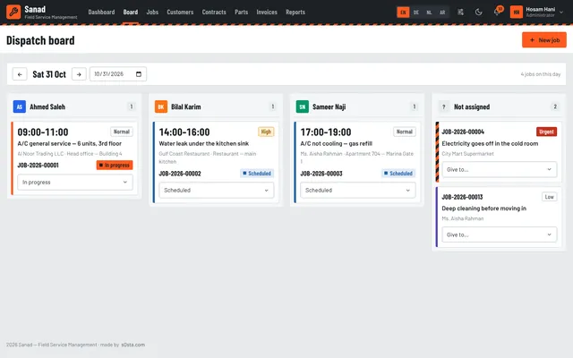The width and height of the screenshot is (573, 358).
Task: Select the Board tab
Action: coord(131,12)
